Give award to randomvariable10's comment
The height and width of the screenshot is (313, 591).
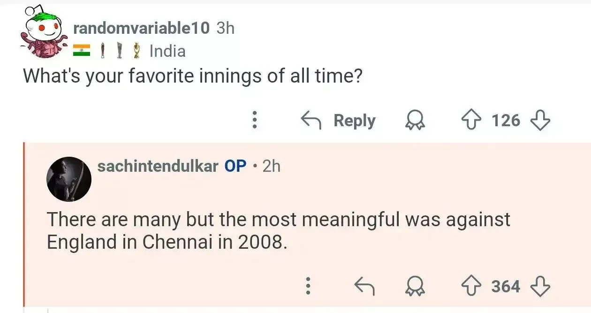point(414,121)
